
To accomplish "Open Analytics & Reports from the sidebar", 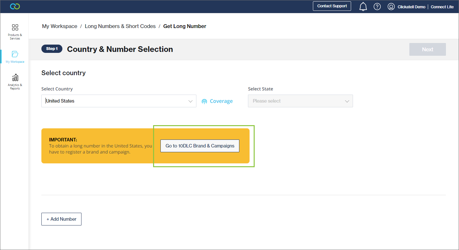I will (x=15, y=82).
